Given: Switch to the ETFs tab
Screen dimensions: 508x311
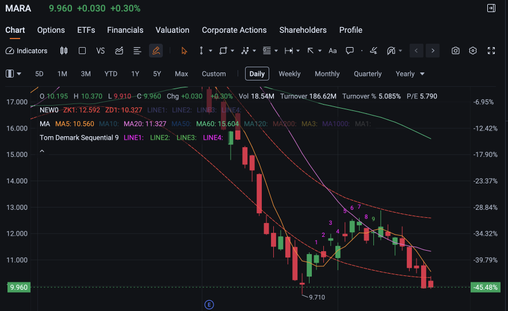Looking at the screenshot, I should coord(86,30).
